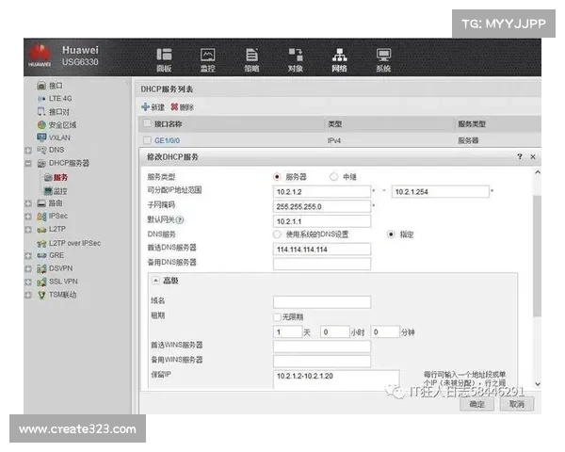Click start IP field 10.2.1.2
Image resolution: width=565 pixels, height=452 pixels.
(322, 192)
